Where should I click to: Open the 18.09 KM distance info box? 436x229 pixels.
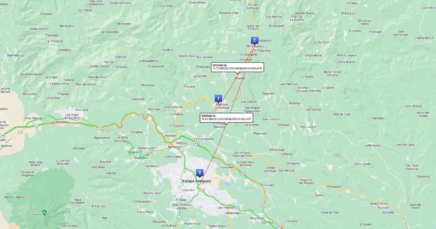226,117
